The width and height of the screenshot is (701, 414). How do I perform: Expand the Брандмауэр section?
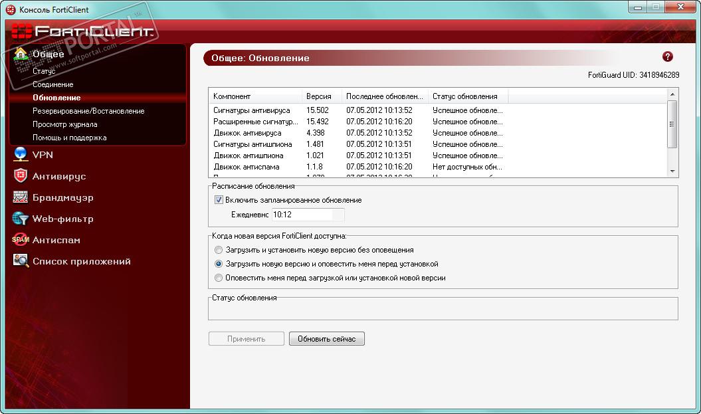tap(62, 197)
